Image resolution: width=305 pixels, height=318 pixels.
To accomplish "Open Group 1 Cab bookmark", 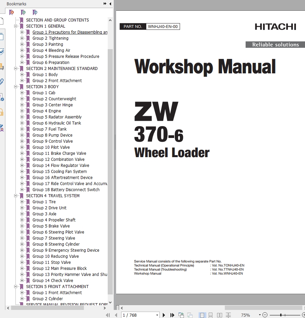I will pos(44,93).
